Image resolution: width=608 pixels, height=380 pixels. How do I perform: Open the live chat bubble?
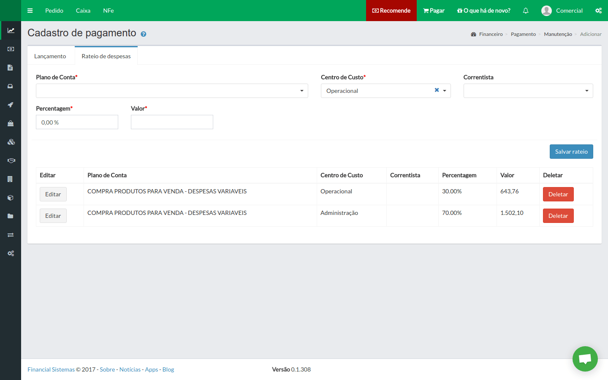click(585, 359)
